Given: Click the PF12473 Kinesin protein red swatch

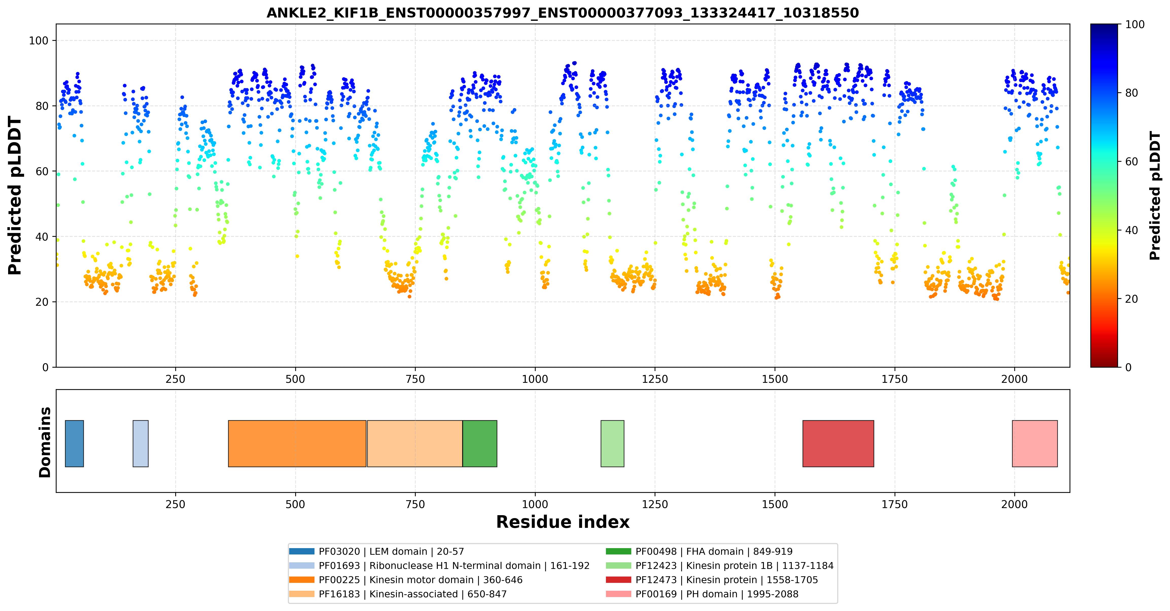Looking at the screenshot, I should coord(618,580).
